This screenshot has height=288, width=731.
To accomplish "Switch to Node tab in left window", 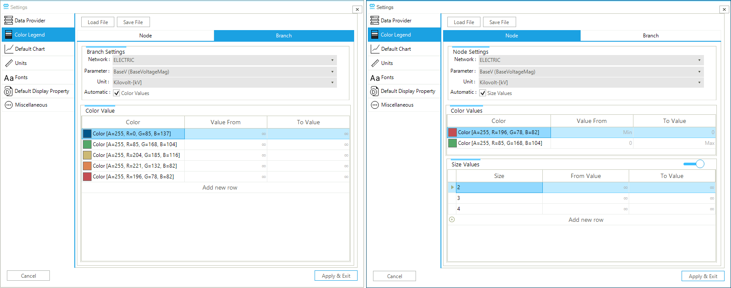I will (x=145, y=36).
